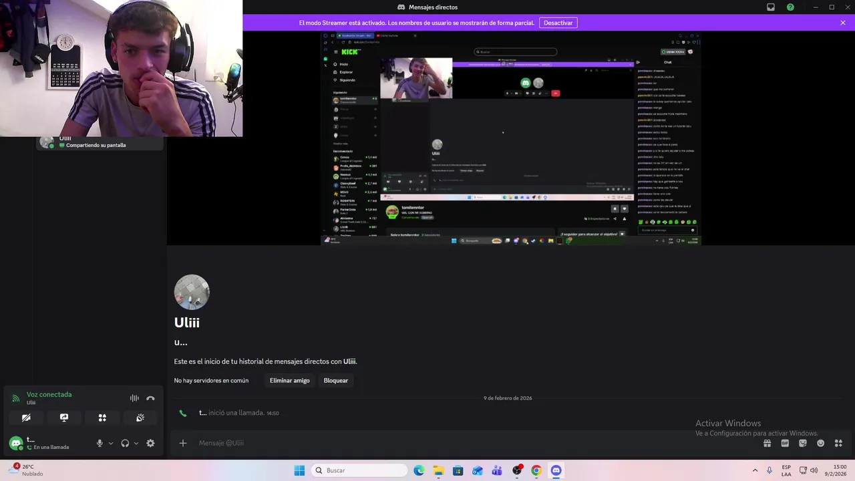The width and height of the screenshot is (855, 481).
Task: Open the Discord inbox icon
Action: [x=771, y=7]
